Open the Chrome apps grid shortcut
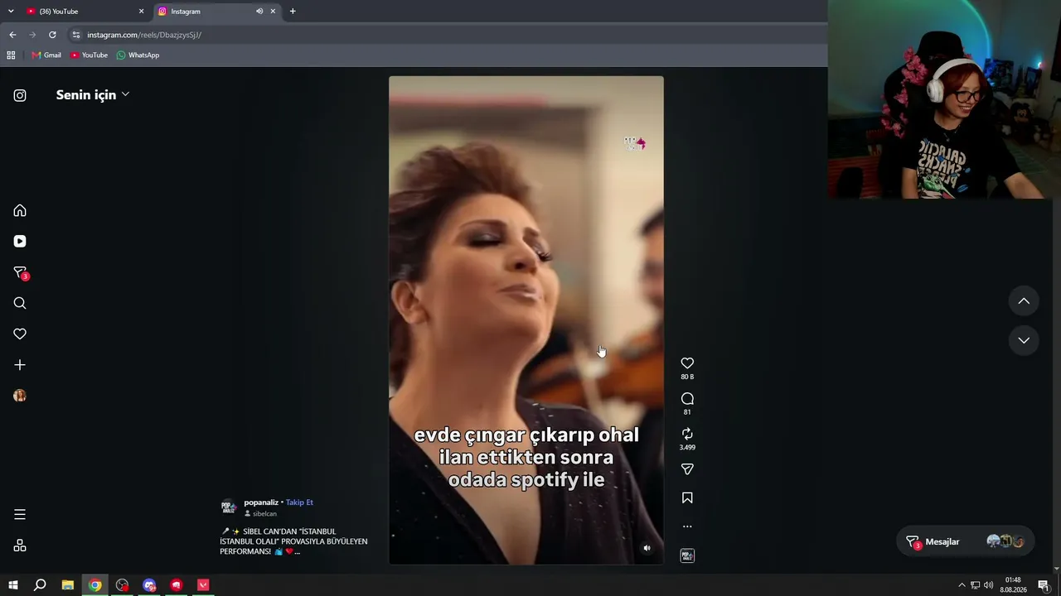 (x=11, y=55)
